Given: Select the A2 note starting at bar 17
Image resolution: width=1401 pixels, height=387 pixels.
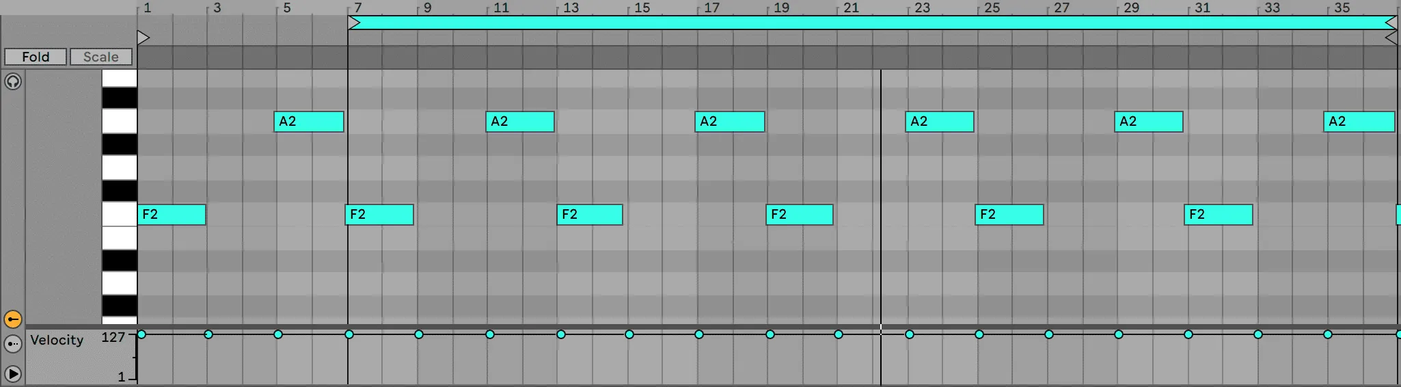Looking at the screenshot, I should (730, 122).
